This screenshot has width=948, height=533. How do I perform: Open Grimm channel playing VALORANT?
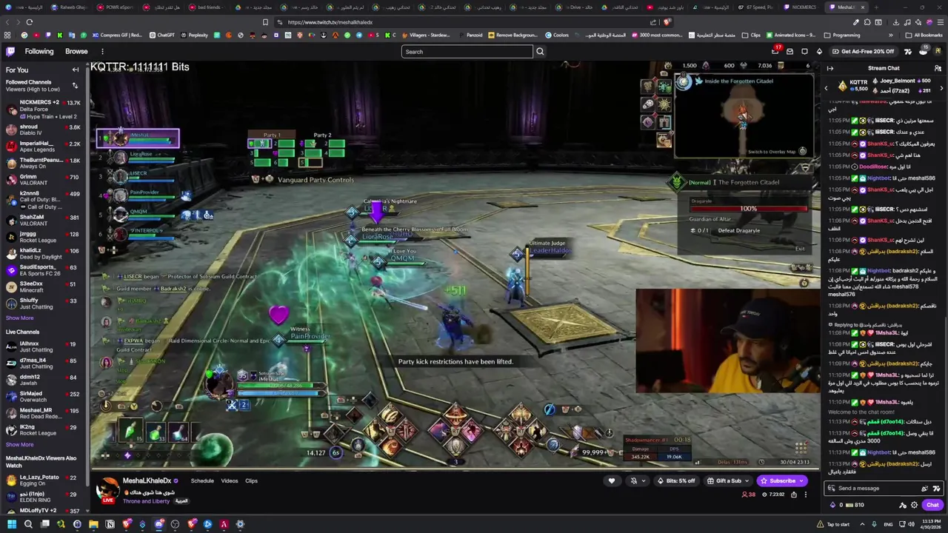tap(43, 180)
